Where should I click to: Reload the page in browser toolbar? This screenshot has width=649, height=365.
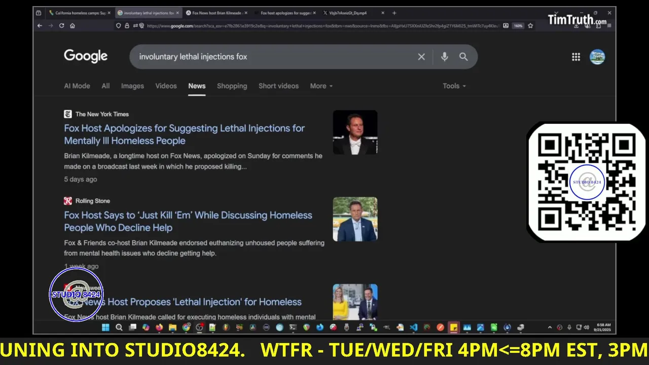tap(61, 26)
